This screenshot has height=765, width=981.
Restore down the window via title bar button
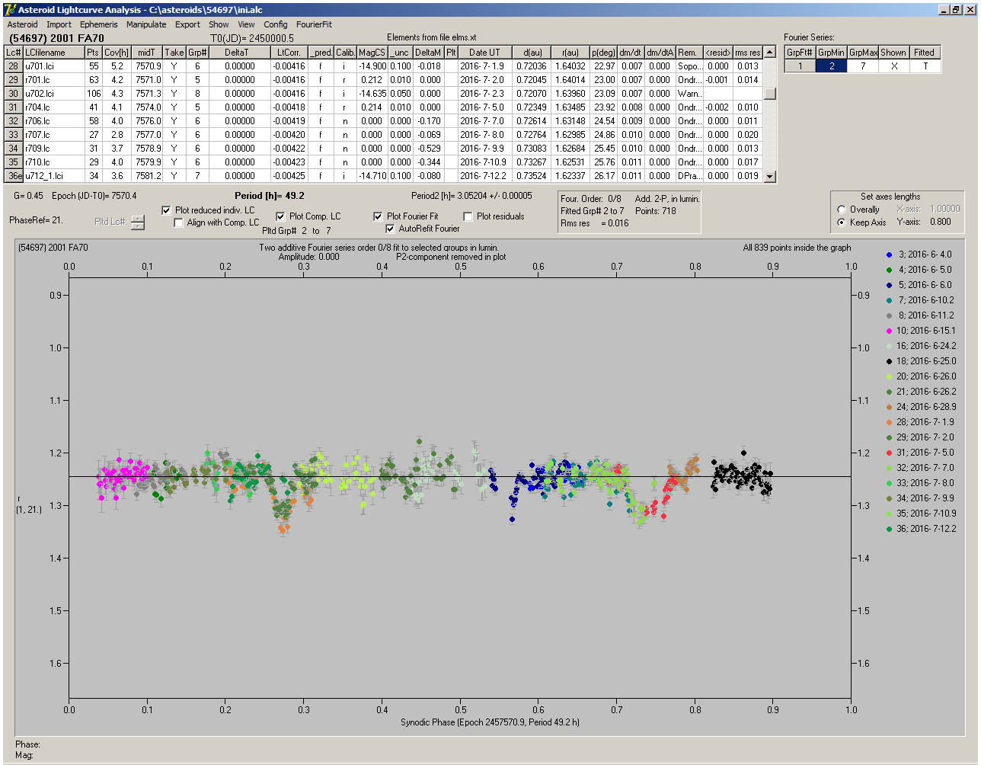tap(957, 10)
